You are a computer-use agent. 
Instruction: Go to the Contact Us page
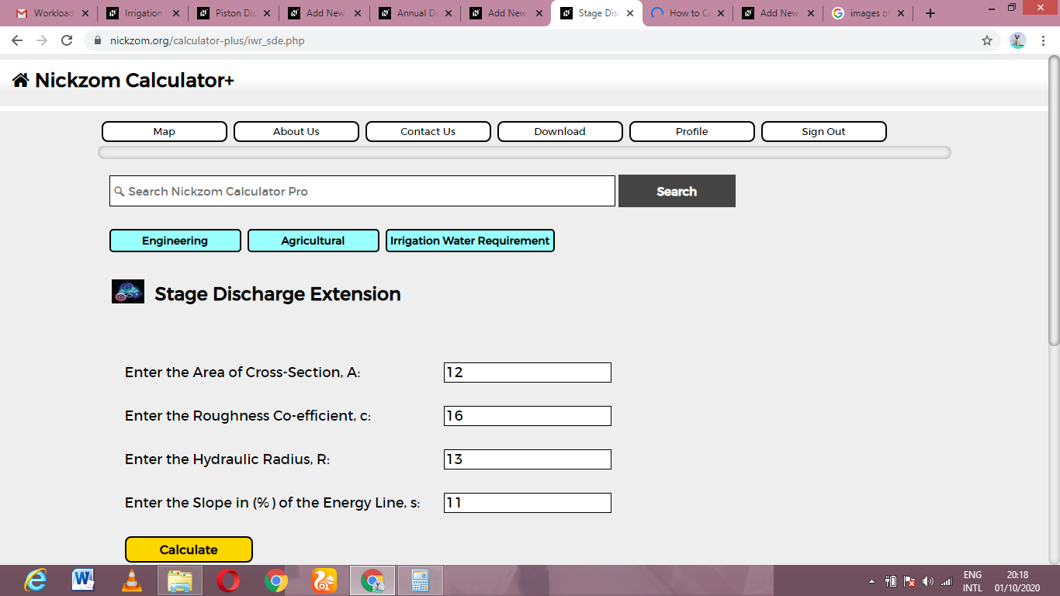pyautogui.click(x=428, y=131)
